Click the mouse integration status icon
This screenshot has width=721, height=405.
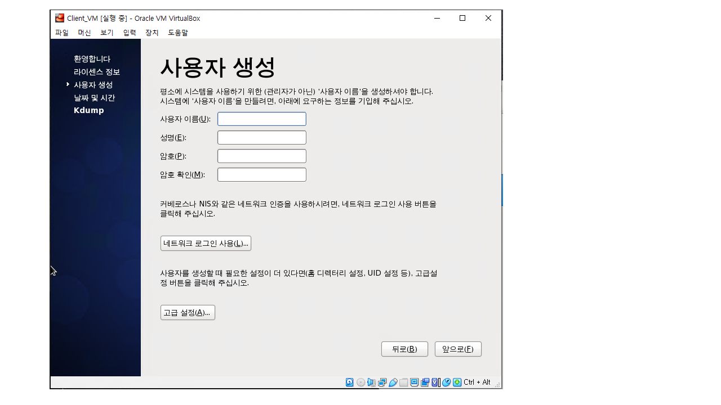[447, 382]
